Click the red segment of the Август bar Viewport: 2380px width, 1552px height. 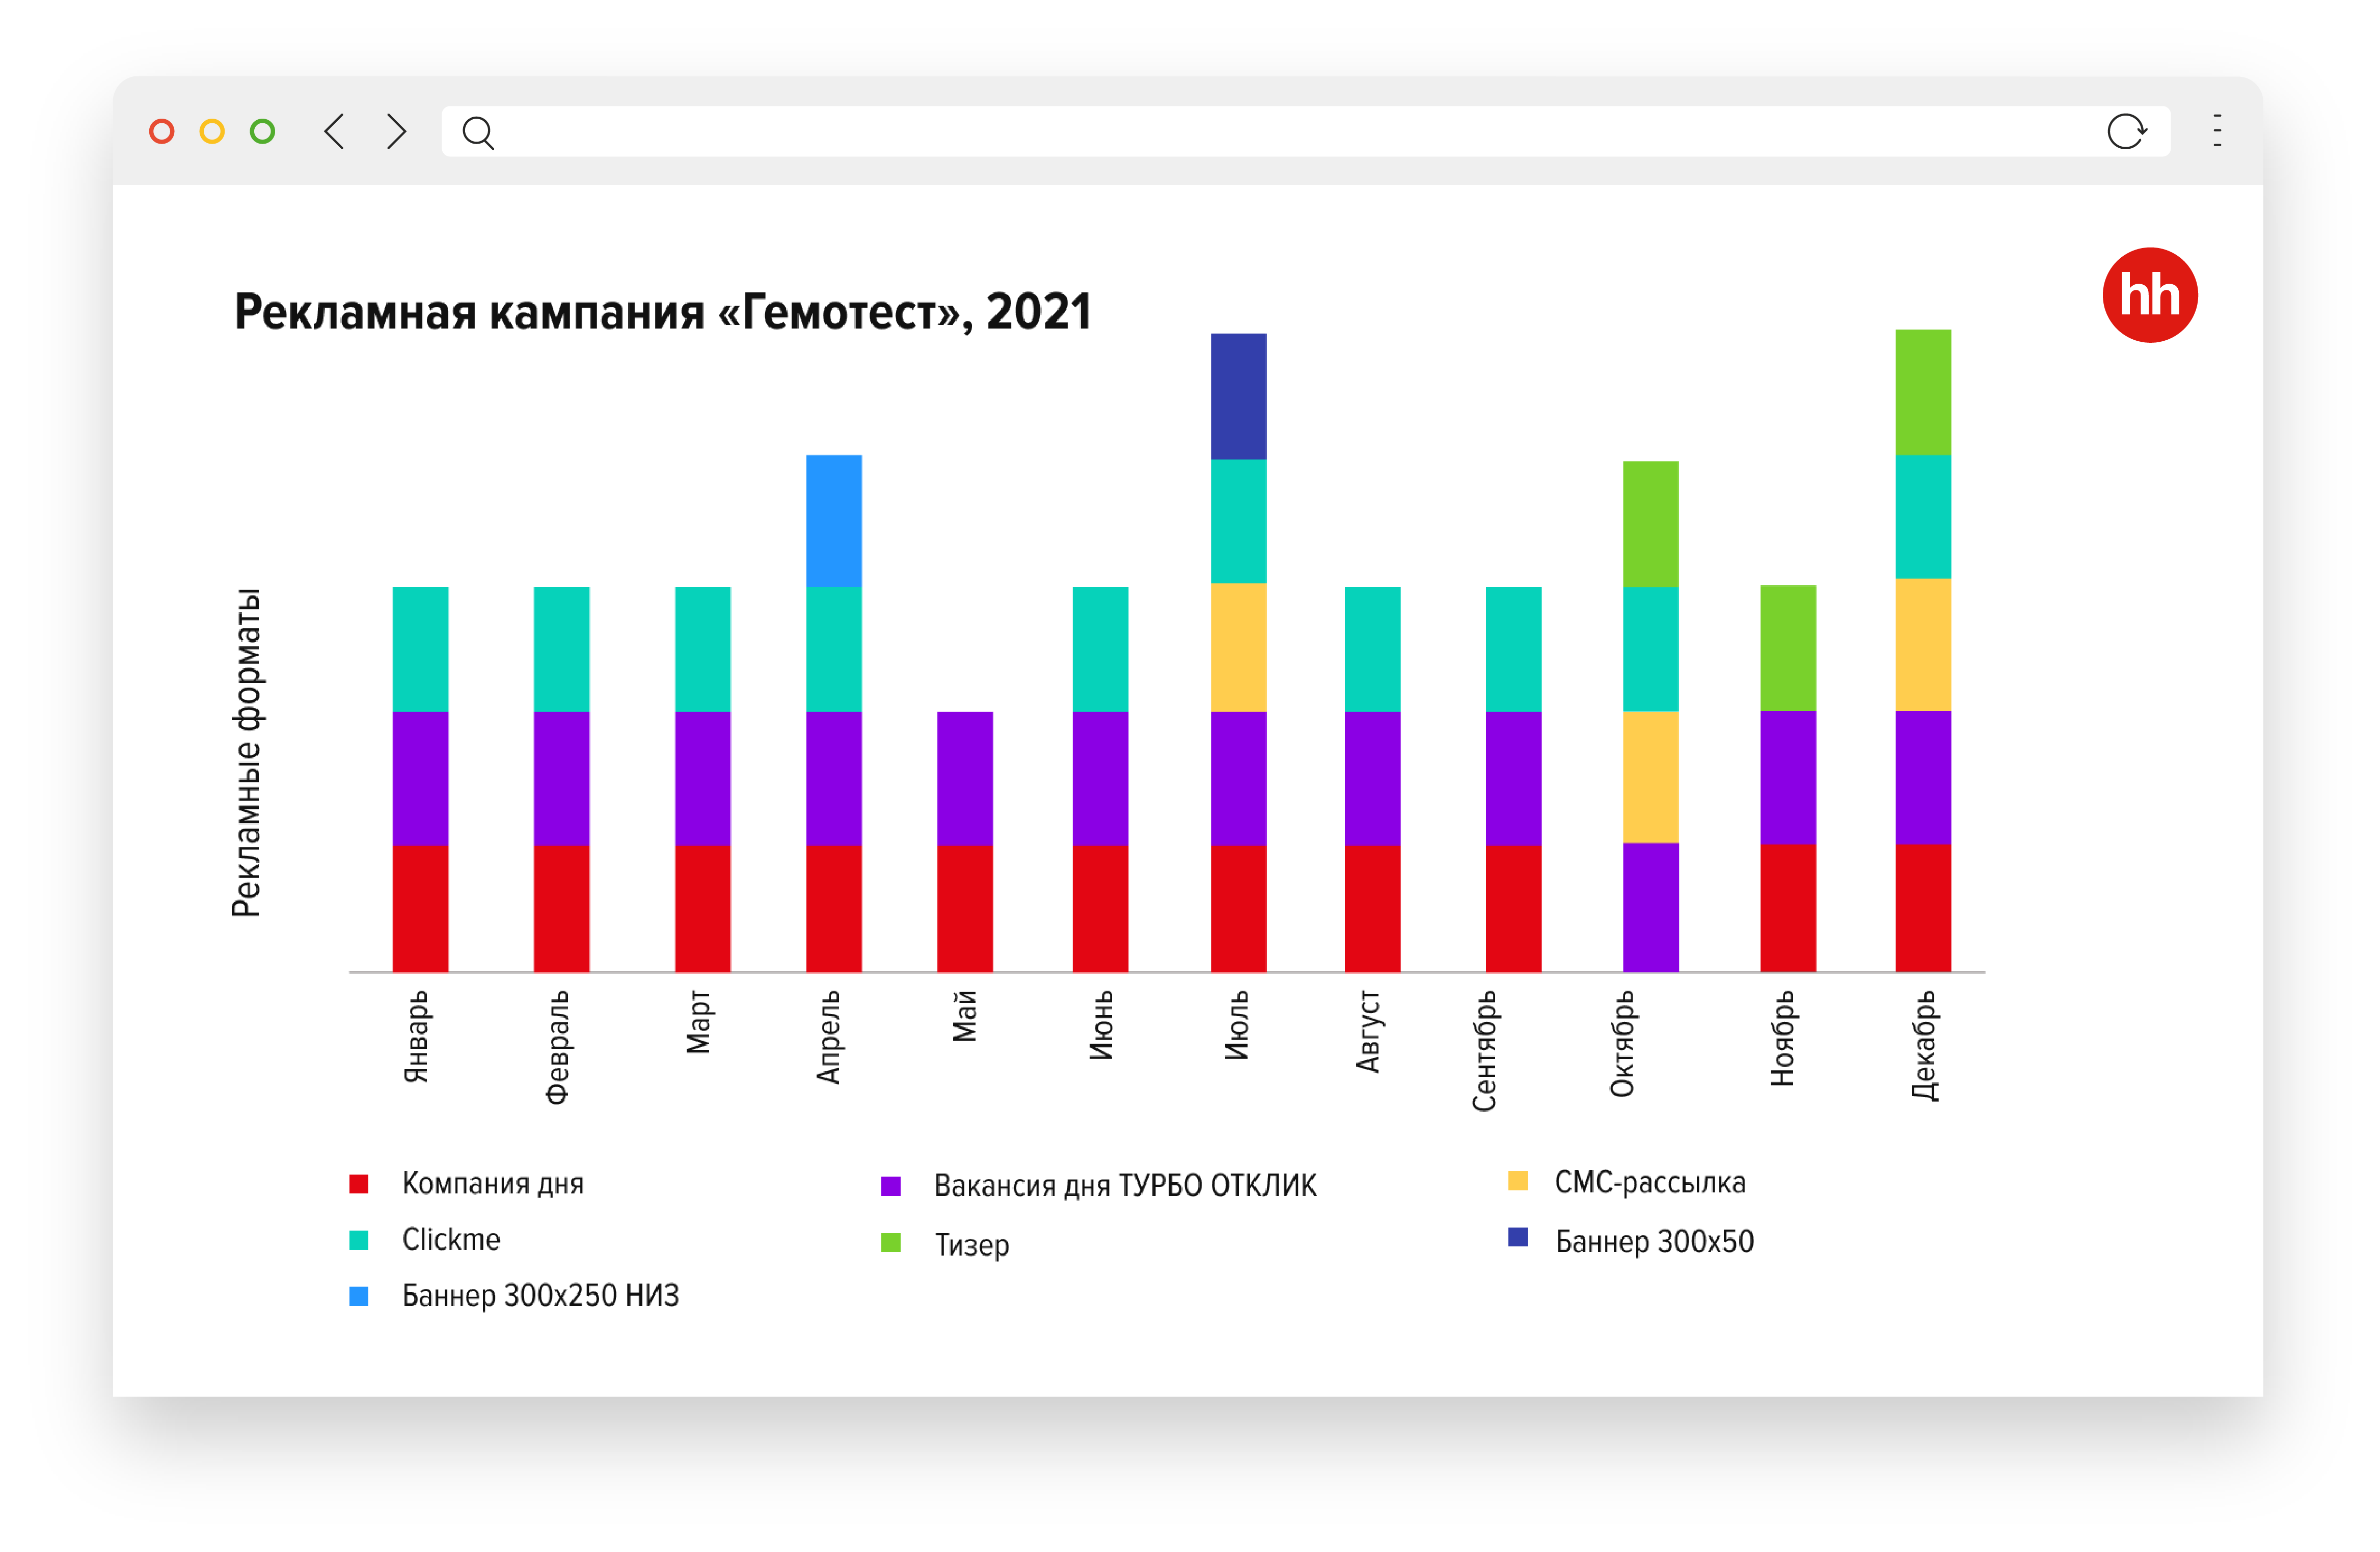point(1372,908)
